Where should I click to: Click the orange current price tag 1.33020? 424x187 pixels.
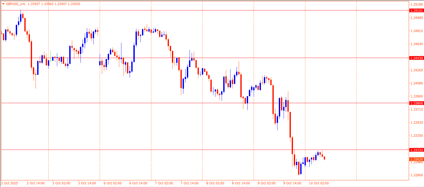tap(417, 159)
